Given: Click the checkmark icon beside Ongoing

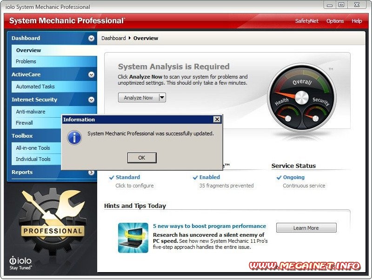Looking at the screenshot, I should tap(279, 178).
